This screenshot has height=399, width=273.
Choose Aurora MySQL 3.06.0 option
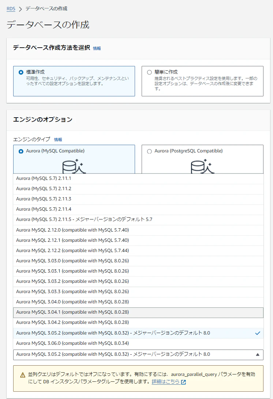coord(138,344)
